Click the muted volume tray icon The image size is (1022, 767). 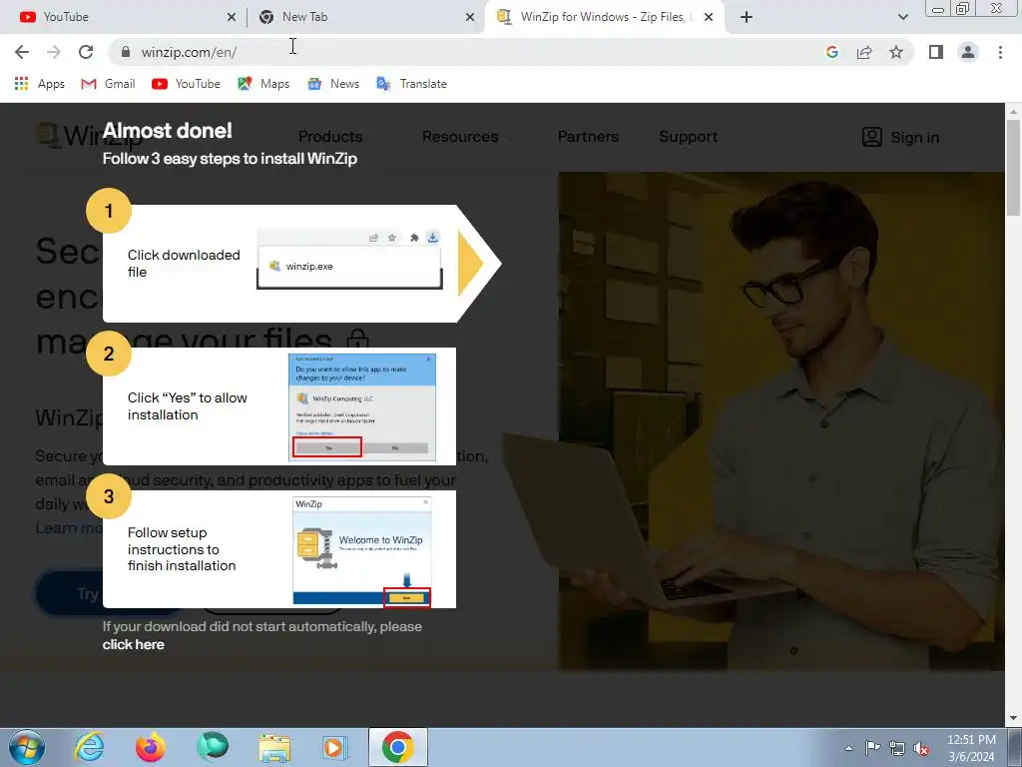(x=921, y=748)
